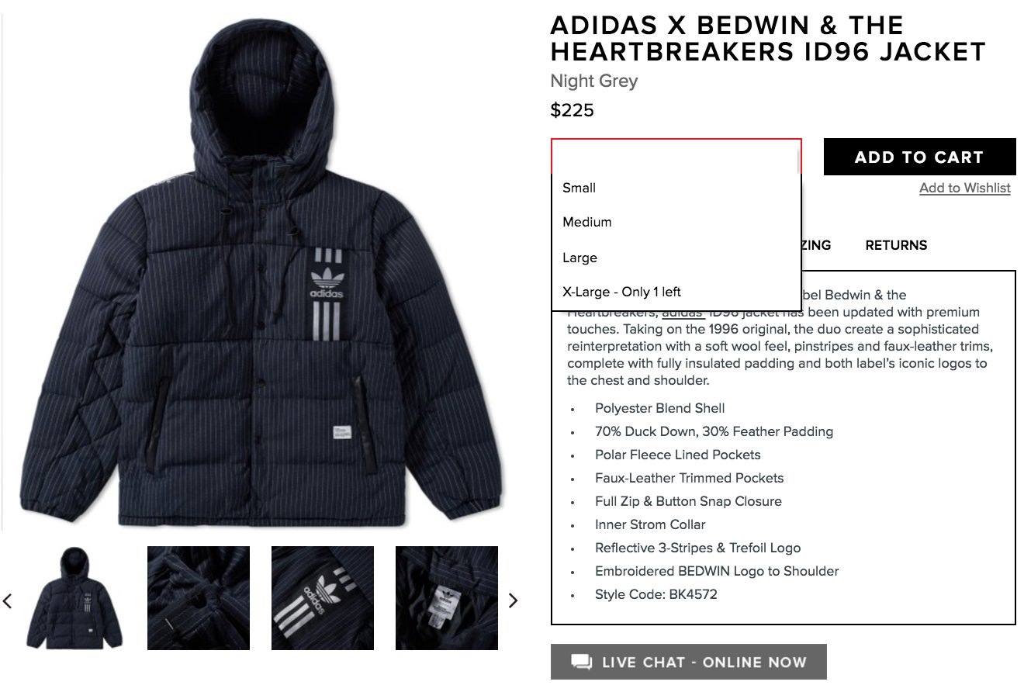Image resolution: width=1024 pixels, height=692 pixels.
Task: Click the main jacket product image
Action: tap(265, 272)
